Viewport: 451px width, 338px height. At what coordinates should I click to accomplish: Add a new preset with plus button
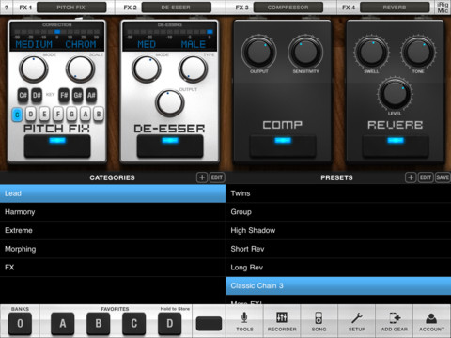(411, 177)
